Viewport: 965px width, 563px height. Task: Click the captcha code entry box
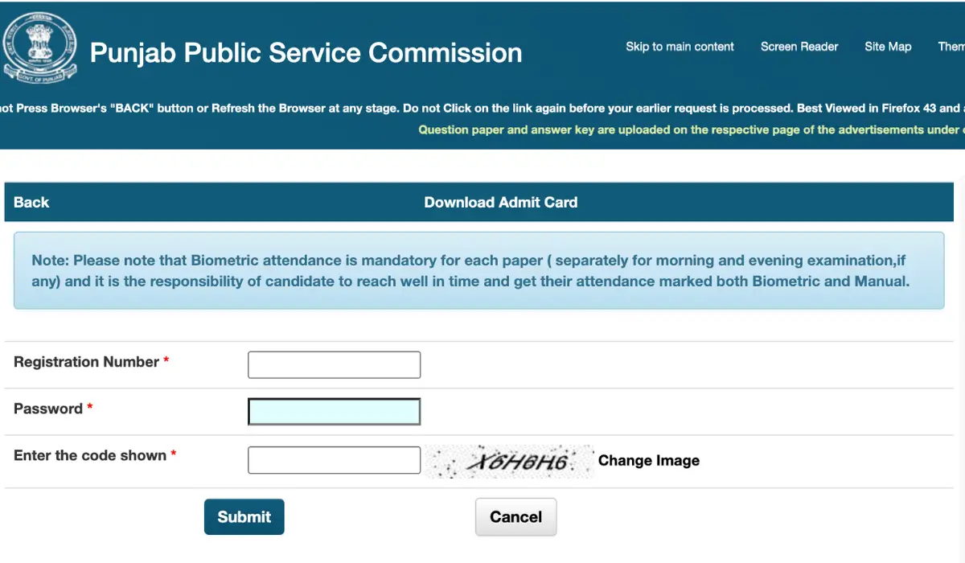334,459
